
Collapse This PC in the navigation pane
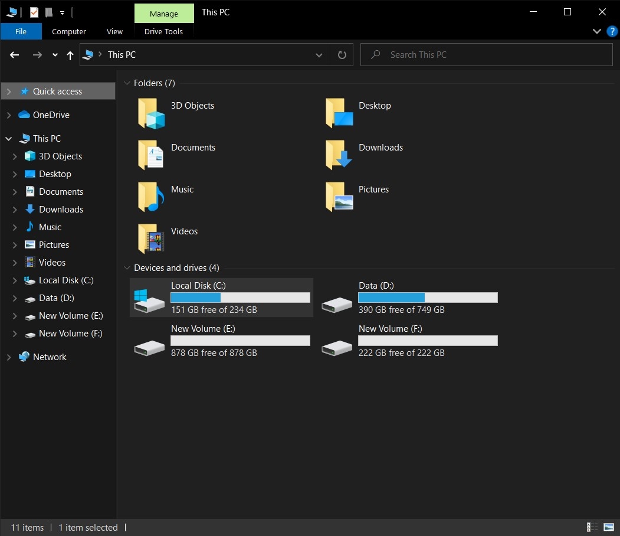(x=8, y=138)
